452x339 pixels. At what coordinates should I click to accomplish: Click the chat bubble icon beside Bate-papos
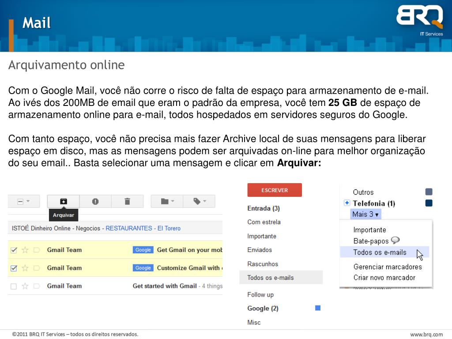coord(395,240)
